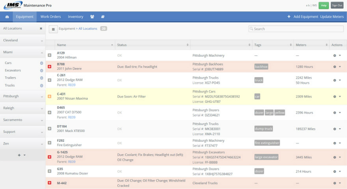347x189 pixels.
Task: Click the orange plus icon beside C-431
Action: pyautogui.click(x=49, y=96)
